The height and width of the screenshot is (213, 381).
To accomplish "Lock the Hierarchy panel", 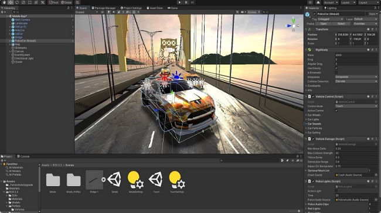I will 68,8.
